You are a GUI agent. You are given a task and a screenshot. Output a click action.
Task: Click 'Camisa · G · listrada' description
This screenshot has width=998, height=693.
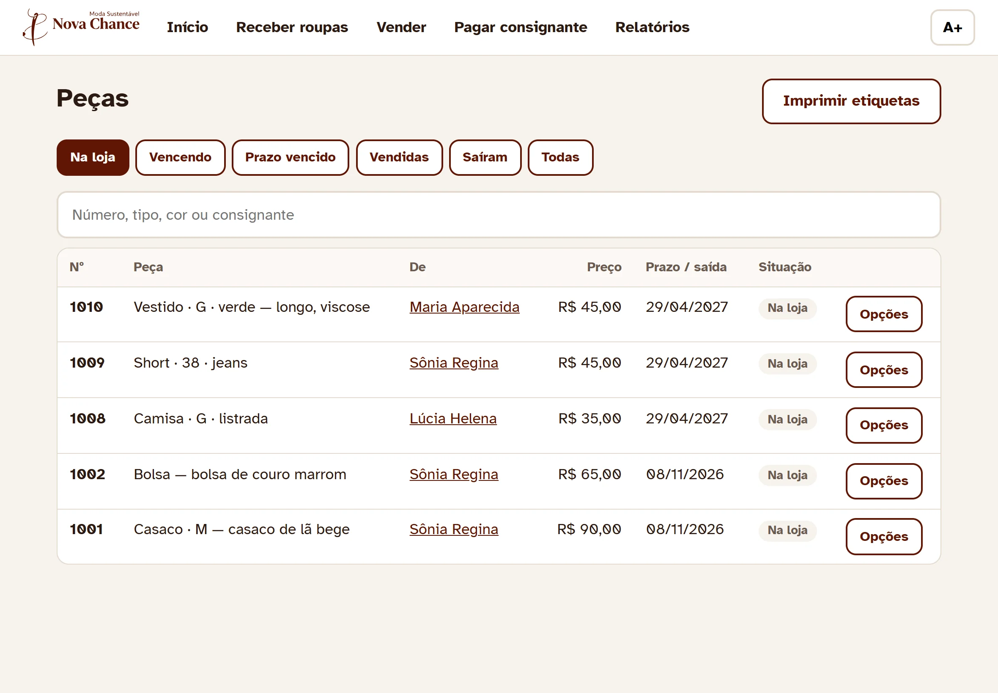(201, 419)
